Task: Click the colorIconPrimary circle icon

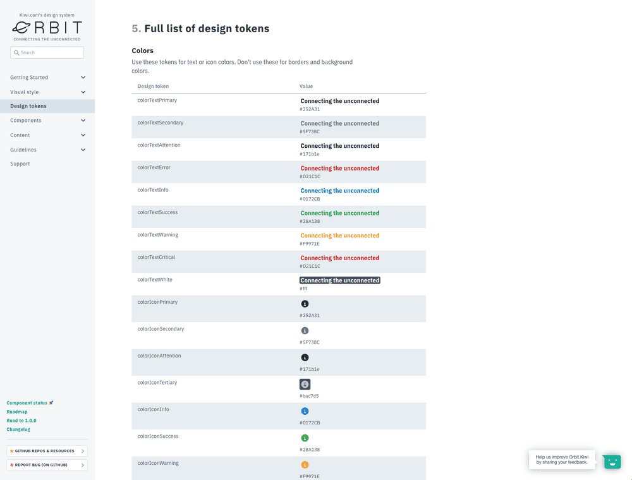Action: coord(305,304)
